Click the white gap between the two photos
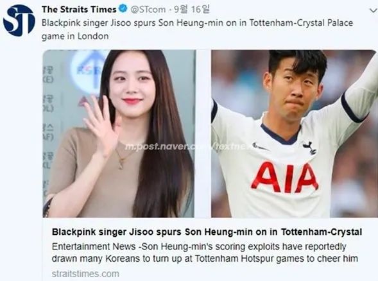The height and width of the screenshot is (281, 378). point(203,133)
